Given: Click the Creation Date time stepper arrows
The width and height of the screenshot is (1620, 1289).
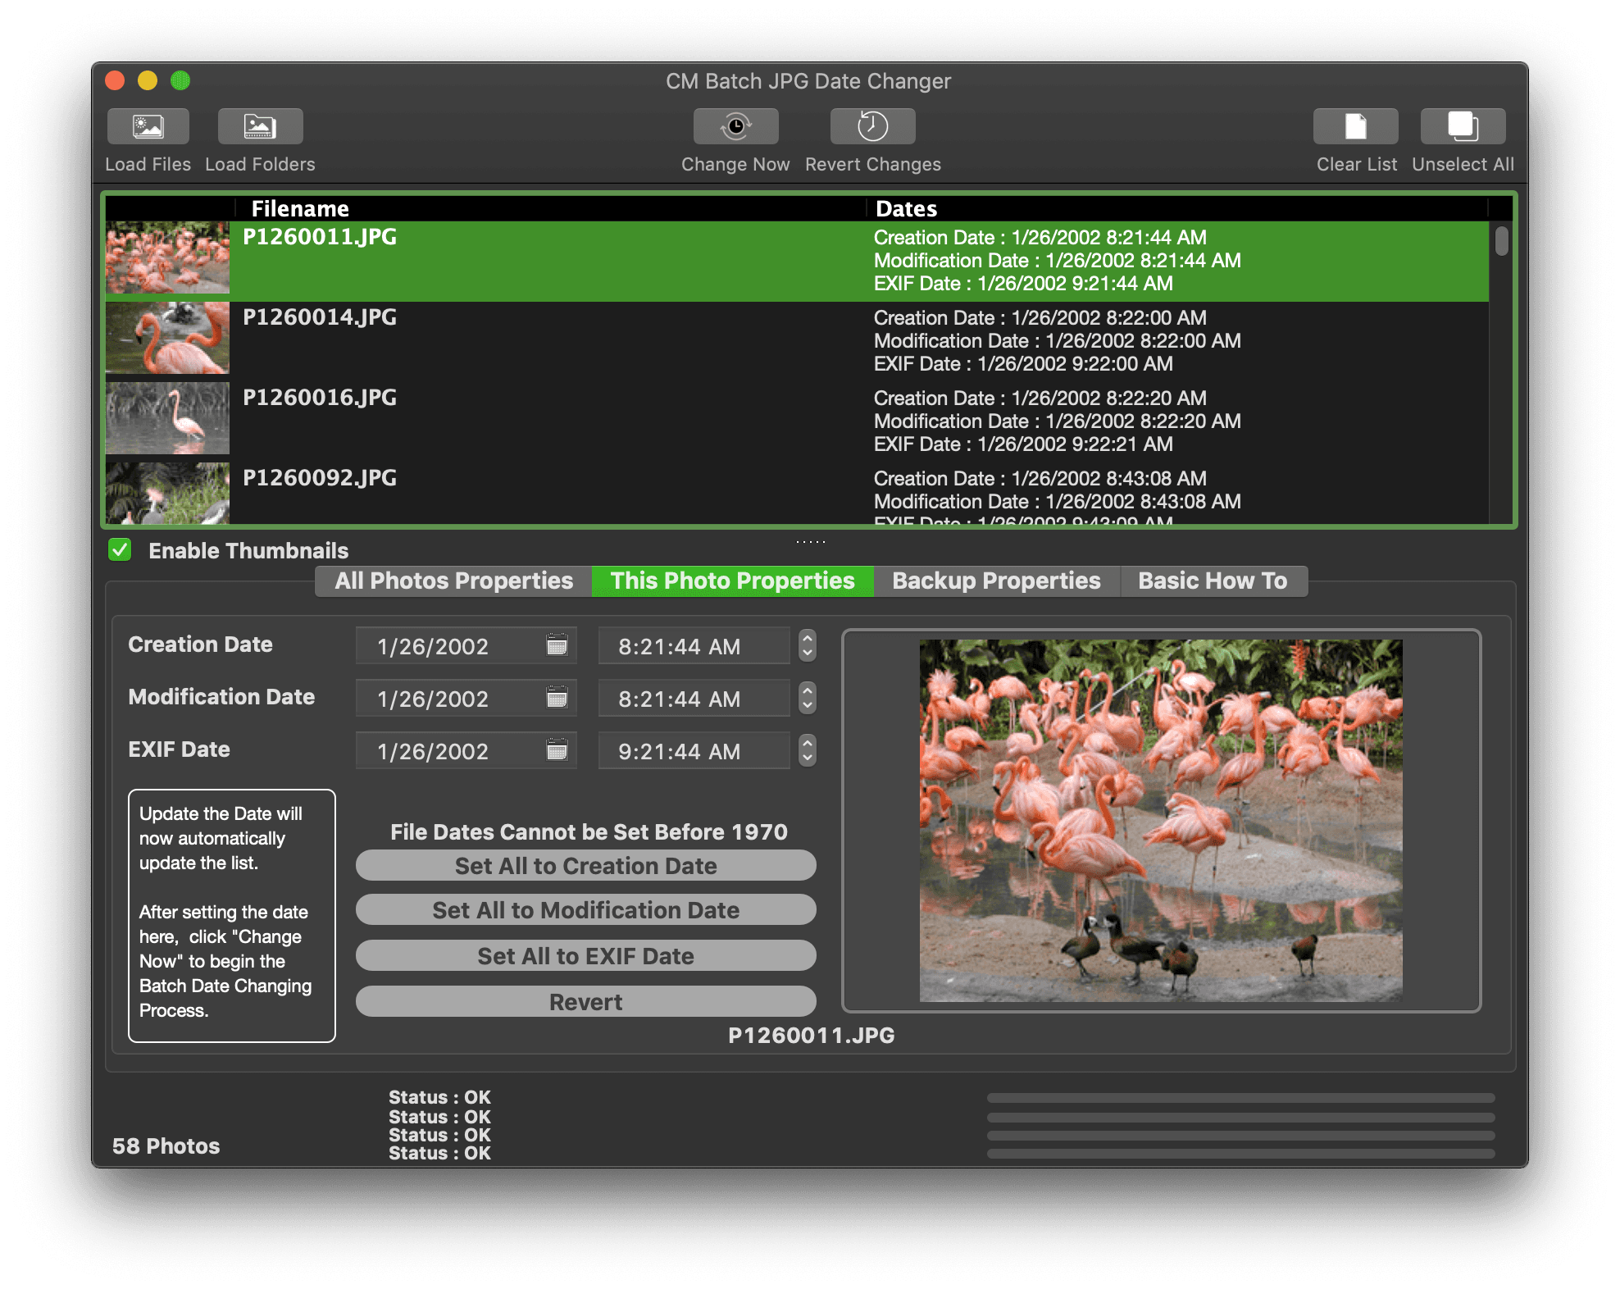Looking at the screenshot, I should [x=808, y=645].
